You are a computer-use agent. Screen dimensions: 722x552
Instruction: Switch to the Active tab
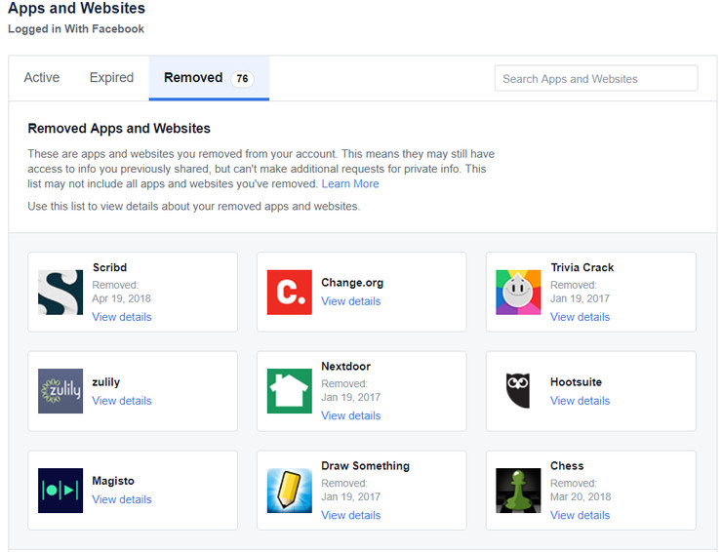[42, 78]
